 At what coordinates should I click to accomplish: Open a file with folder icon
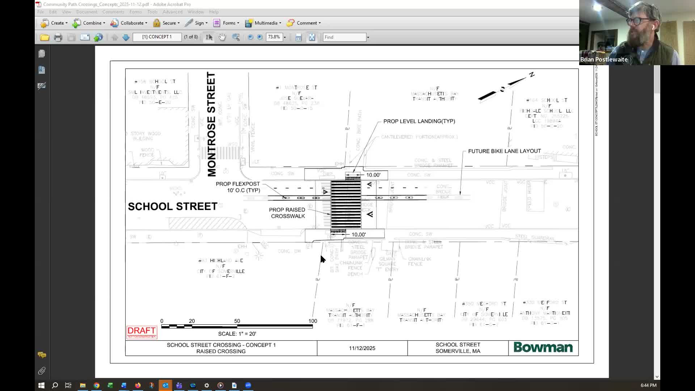click(45, 37)
